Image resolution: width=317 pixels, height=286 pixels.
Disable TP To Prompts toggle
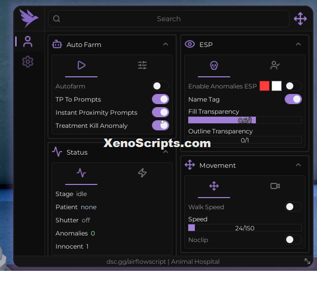pos(161,99)
